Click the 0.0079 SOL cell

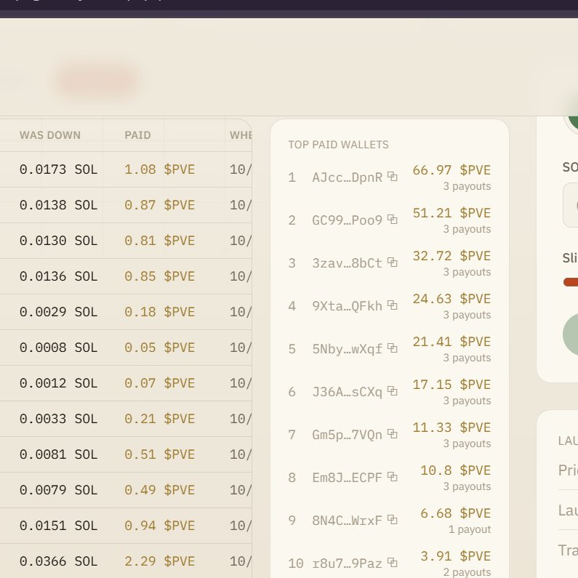(59, 490)
